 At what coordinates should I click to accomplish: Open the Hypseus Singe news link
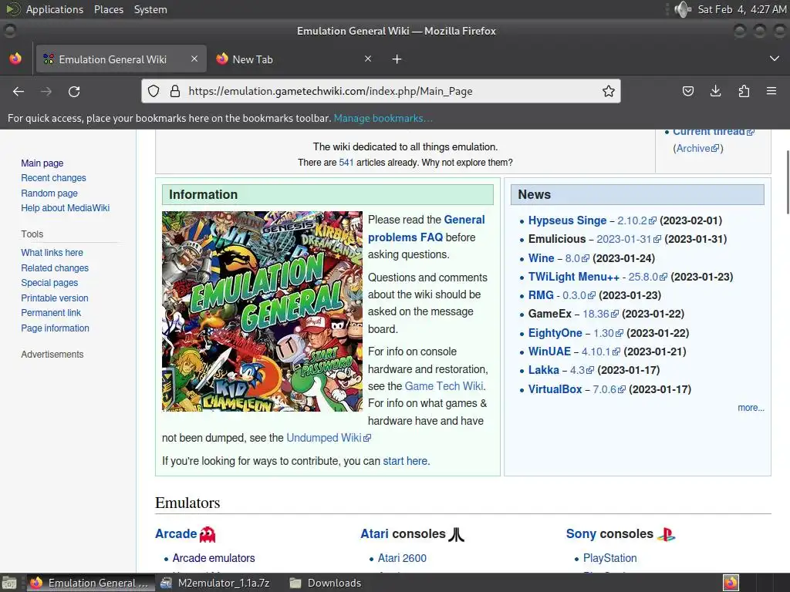point(567,220)
